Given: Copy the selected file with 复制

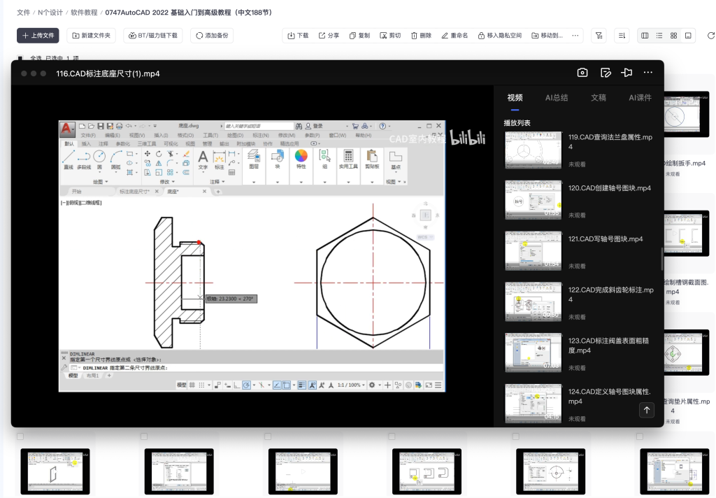Looking at the screenshot, I should click(x=359, y=36).
